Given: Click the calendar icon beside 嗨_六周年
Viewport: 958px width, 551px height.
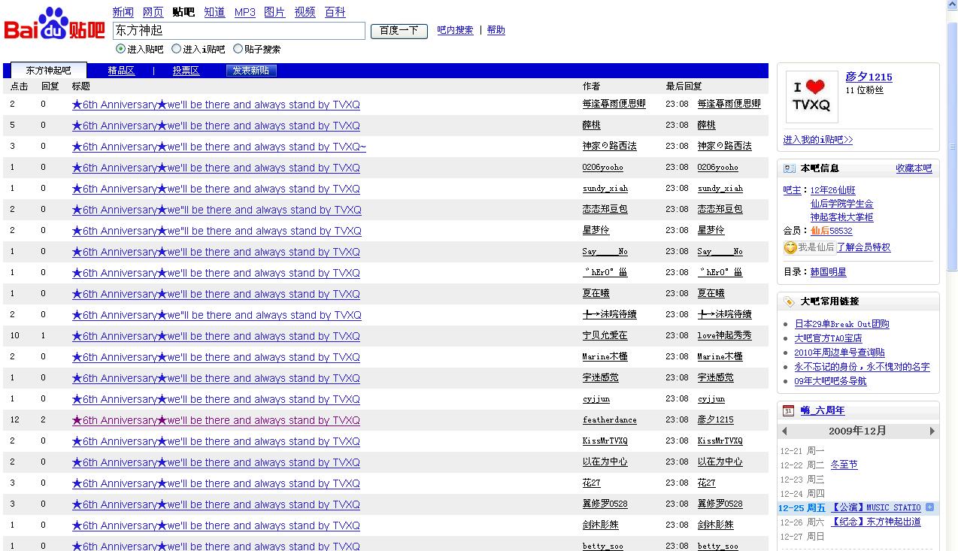Looking at the screenshot, I should point(788,411).
